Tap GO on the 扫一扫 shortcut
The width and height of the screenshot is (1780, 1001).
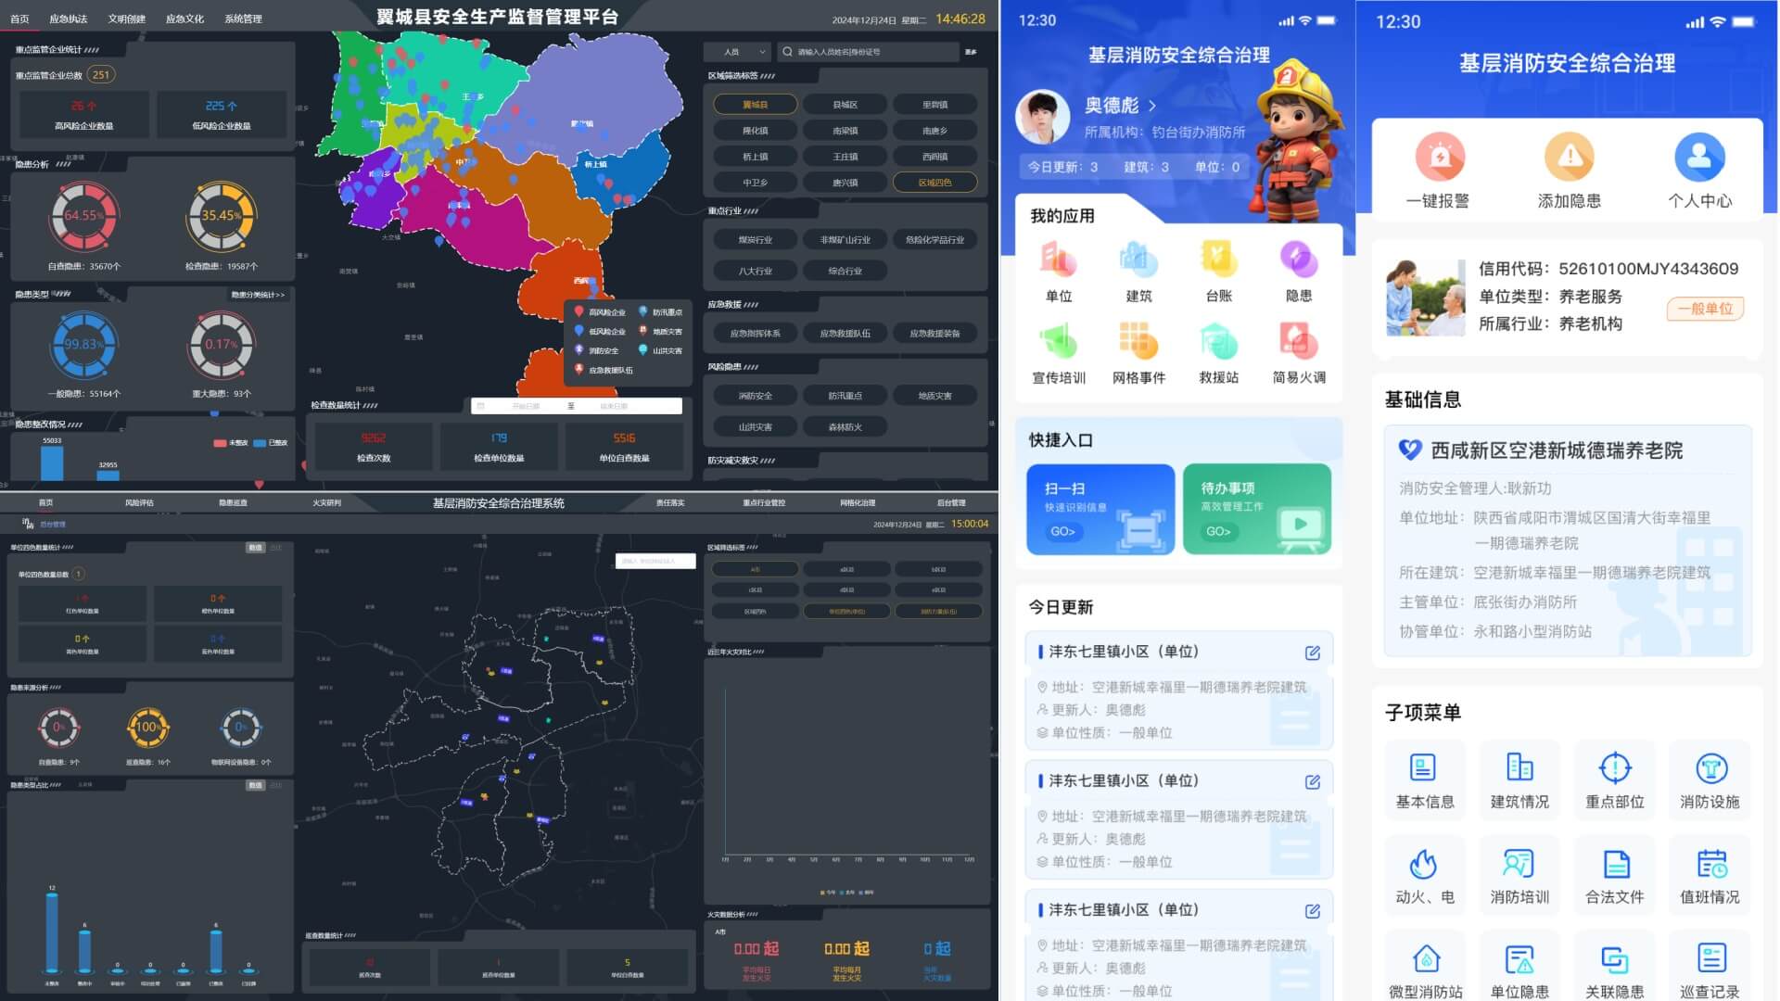(1061, 532)
